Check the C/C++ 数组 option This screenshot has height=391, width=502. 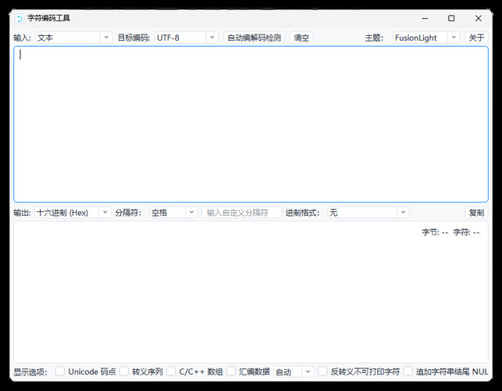click(x=171, y=371)
